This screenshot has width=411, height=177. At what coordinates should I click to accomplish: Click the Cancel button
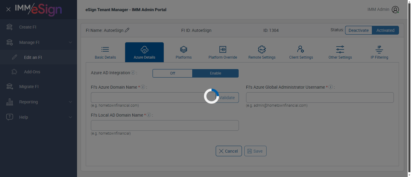(229, 151)
